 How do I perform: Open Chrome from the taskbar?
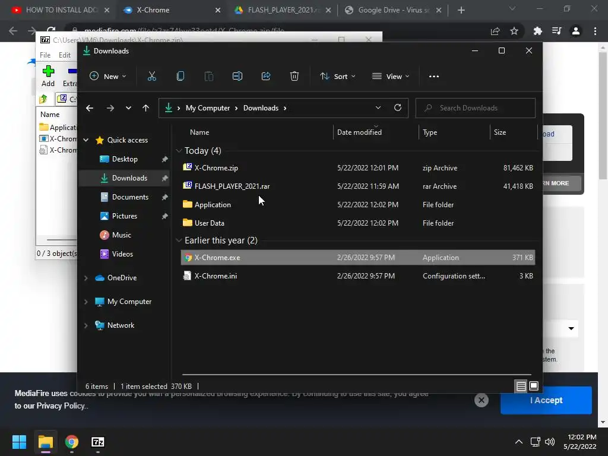pos(72,442)
